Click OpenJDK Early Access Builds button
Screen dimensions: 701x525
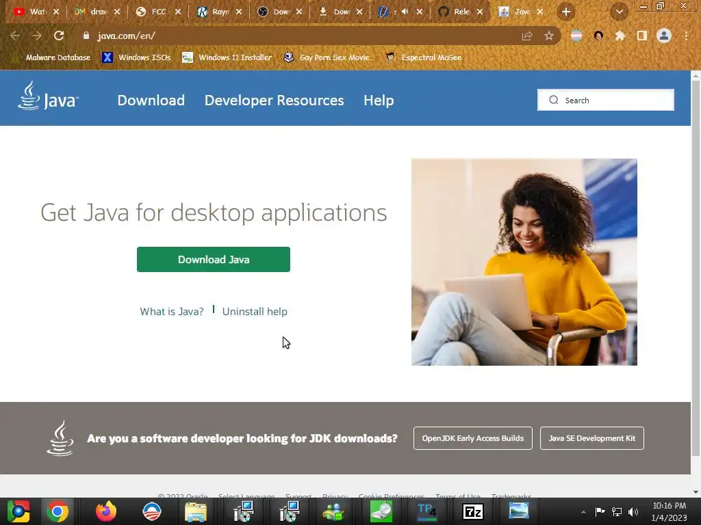(x=472, y=438)
